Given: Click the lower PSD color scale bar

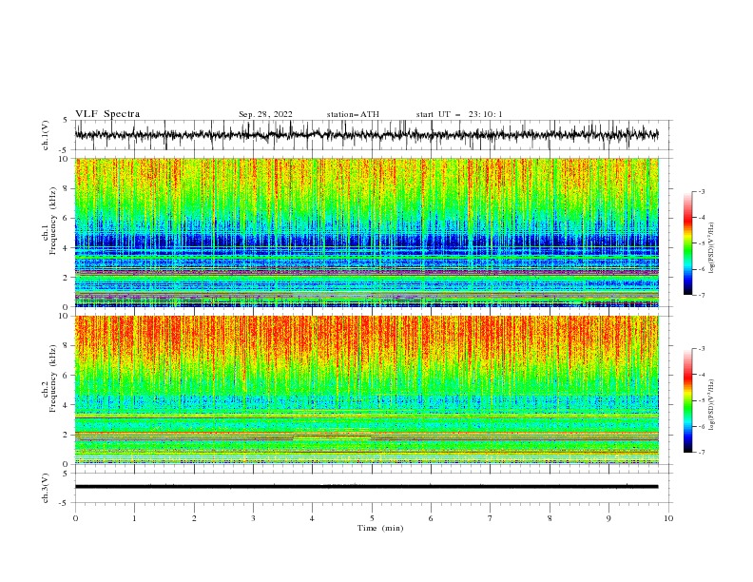Looking at the screenshot, I should (687, 400).
